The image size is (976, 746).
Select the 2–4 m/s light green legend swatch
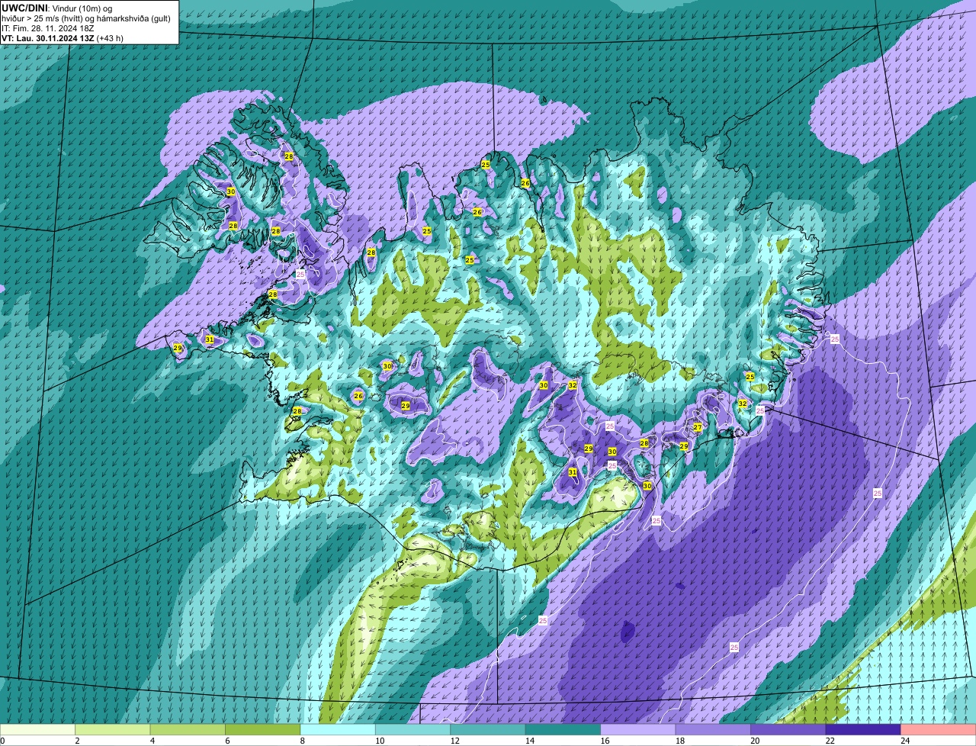tap(114, 729)
